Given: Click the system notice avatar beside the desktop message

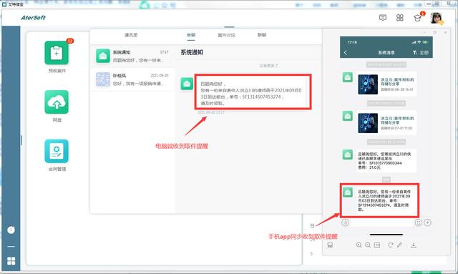Looking at the screenshot, I should pos(187,84).
